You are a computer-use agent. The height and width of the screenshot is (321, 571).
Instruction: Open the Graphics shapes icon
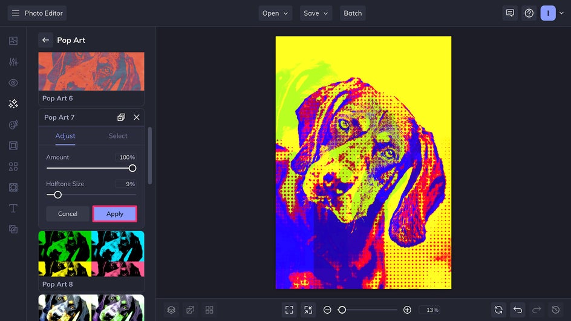pos(13,167)
